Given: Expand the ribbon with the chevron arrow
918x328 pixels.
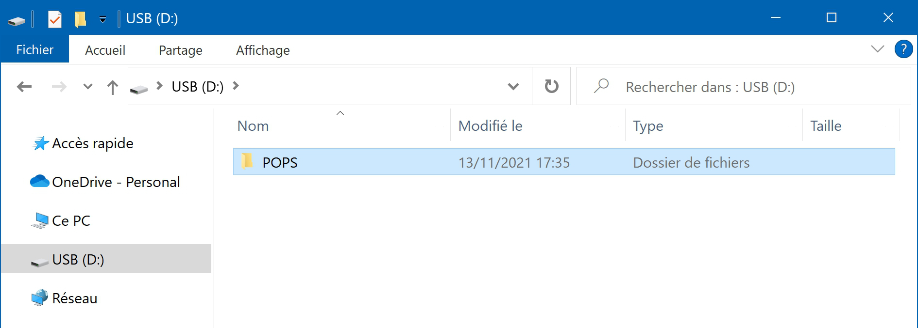Looking at the screenshot, I should pyautogui.click(x=877, y=49).
